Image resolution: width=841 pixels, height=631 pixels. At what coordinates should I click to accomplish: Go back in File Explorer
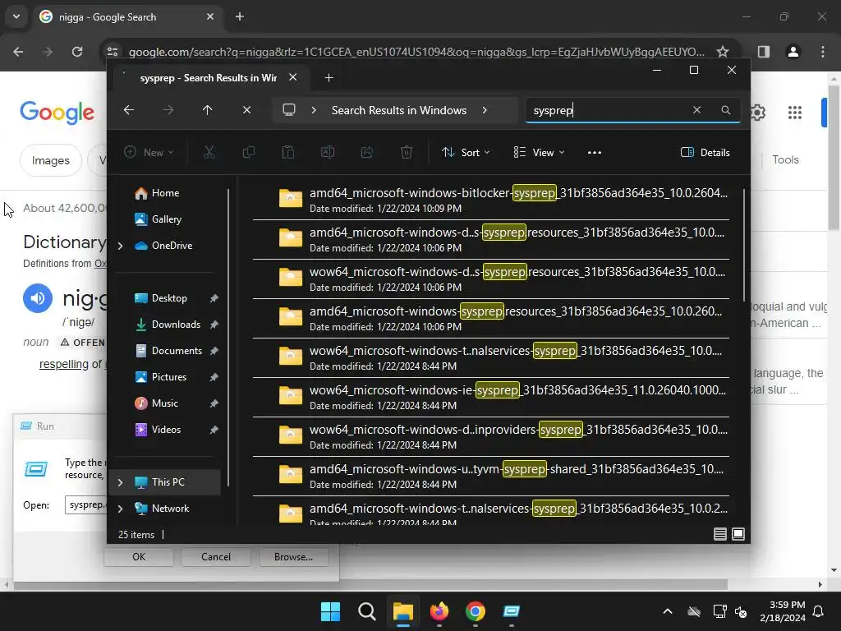pyautogui.click(x=129, y=110)
